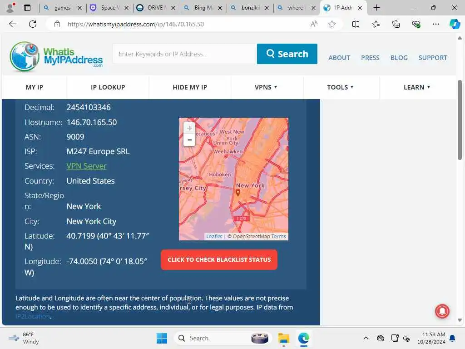Open the map Terms link

(278, 236)
